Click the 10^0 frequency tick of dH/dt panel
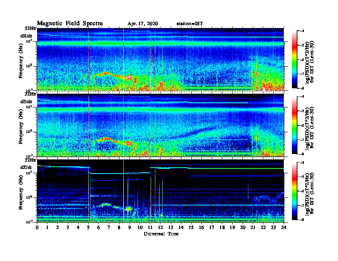This screenshot has height=261, width=338. (x=29, y=66)
